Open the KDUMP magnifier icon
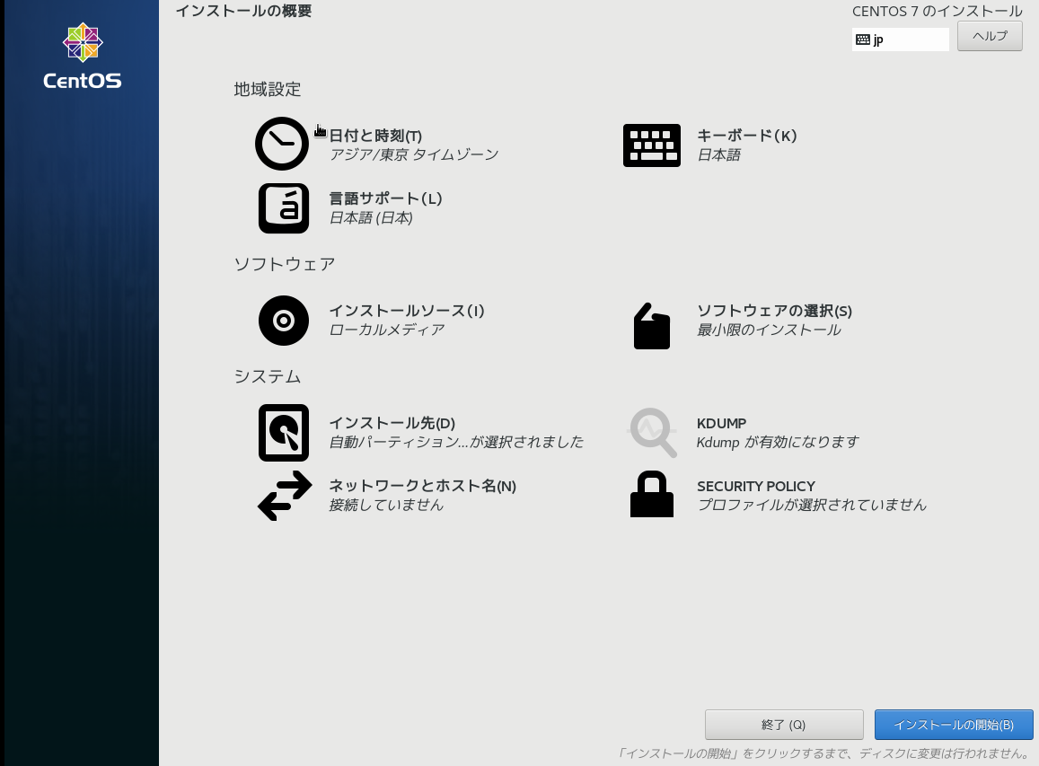Screen dimensions: 1039x766 tap(652, 432)
